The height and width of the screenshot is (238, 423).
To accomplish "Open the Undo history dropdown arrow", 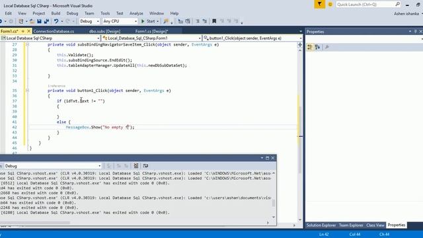I will pyautogui.click(x=61, y=21).
